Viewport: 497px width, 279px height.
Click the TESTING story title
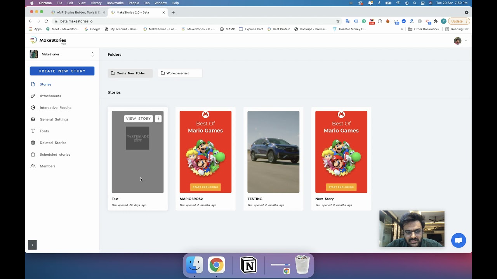(255, 199)
